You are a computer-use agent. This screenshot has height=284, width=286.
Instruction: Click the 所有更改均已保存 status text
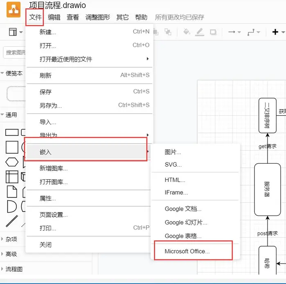pos(179,17)
